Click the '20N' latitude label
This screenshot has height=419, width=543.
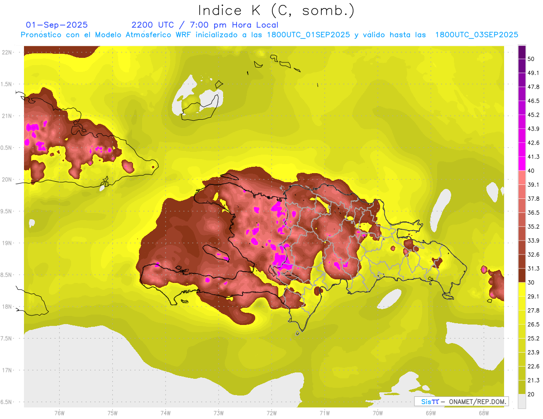pyautogui.click(x=7, y=179)
